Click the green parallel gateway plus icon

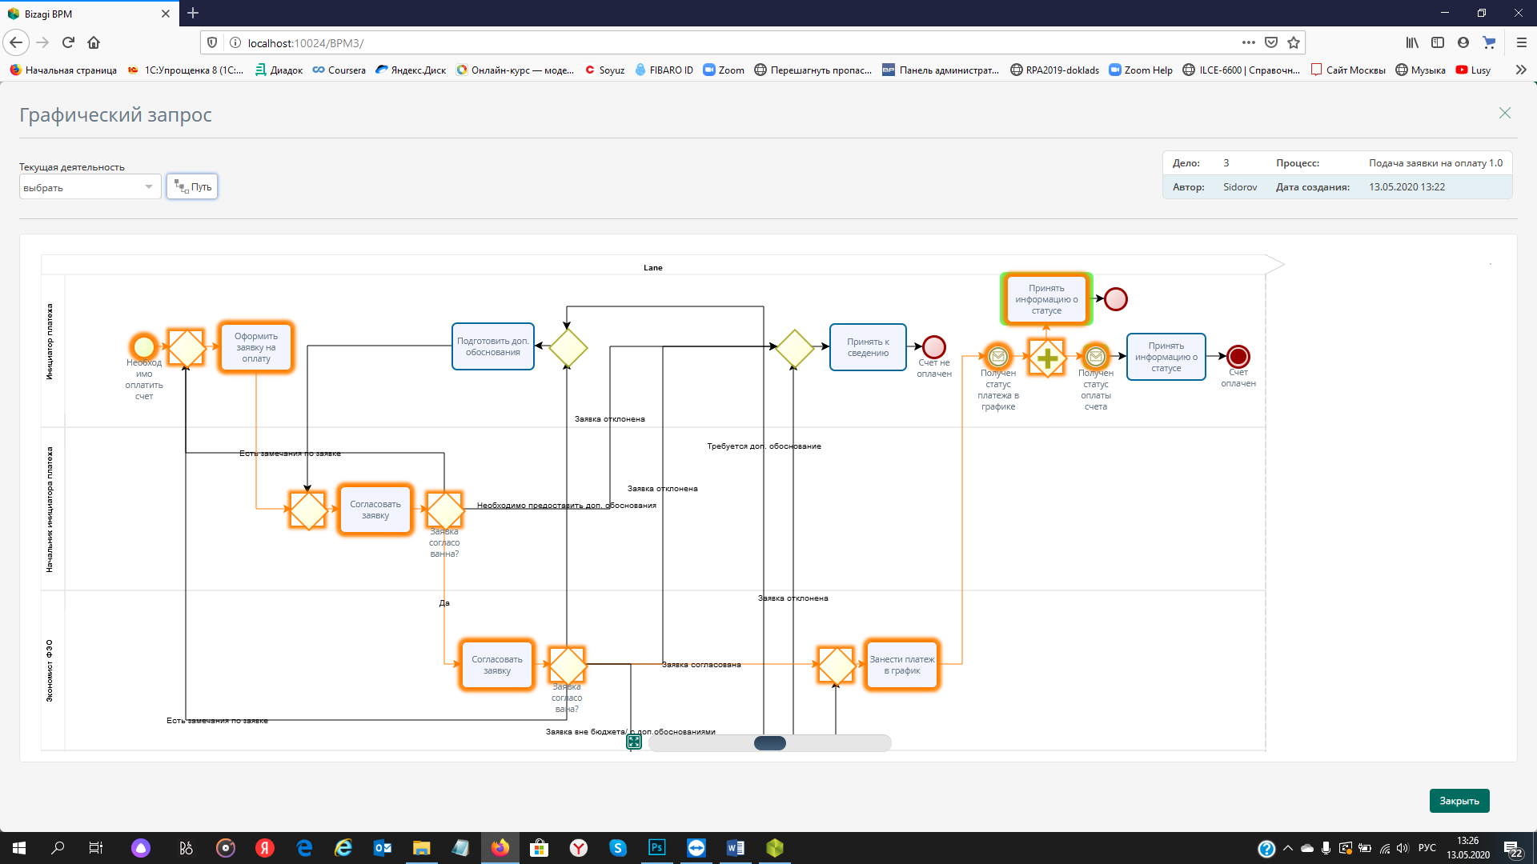(1046, 358)
